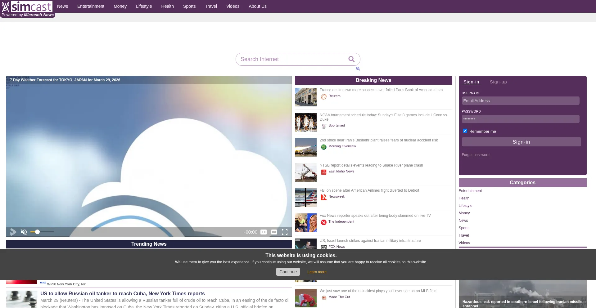Viewport: 596px width, 308px height.
Task: Read France detains suspects headline
Action: pos(382,90)
